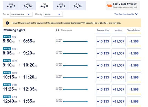This screenshot has height=107, width=148.
Task: Click the September 11th Security Fee notice text
Action: tap(66, 23)
